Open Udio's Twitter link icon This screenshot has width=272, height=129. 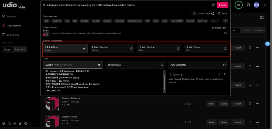click(4, 124)
